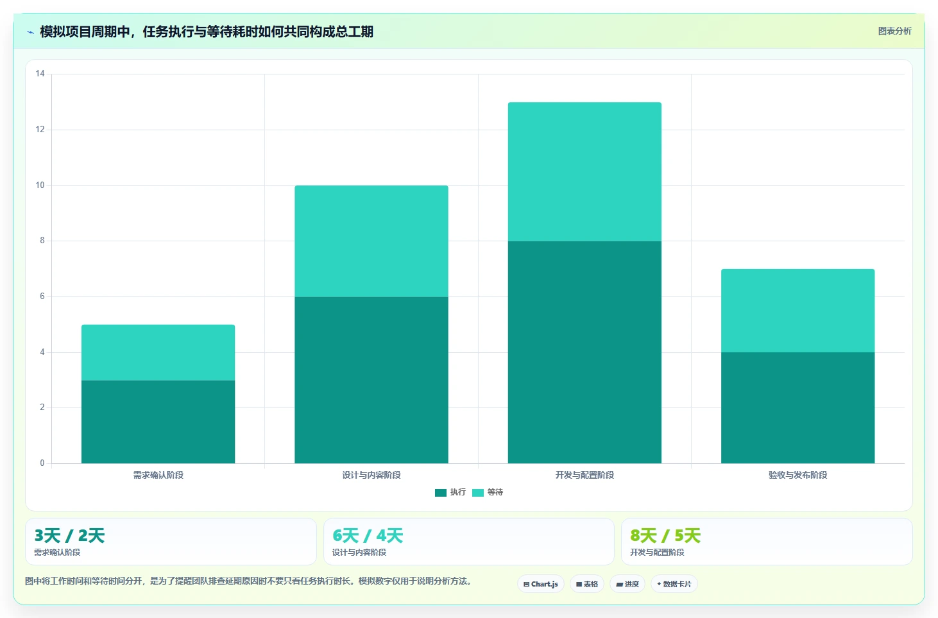Click the y-axis value 4
This screenshot has width=938, height=618.
click(42, 352)
